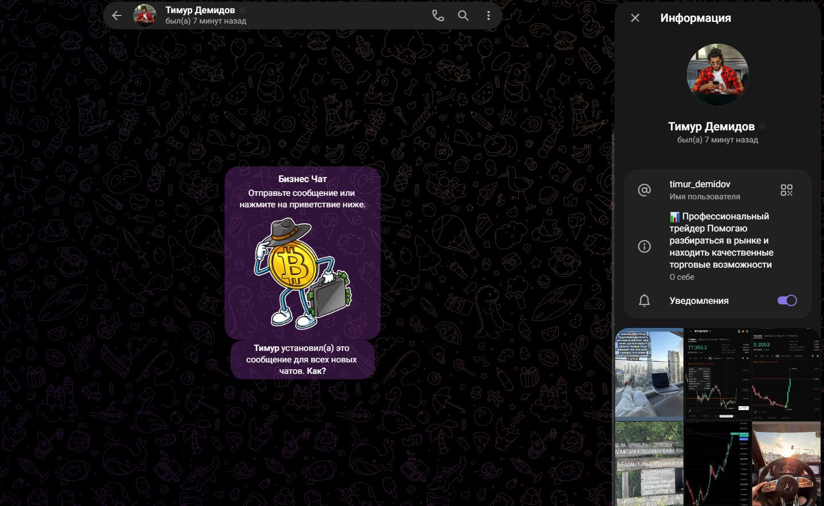Click the Уведомления label

[x=699, y=300]
